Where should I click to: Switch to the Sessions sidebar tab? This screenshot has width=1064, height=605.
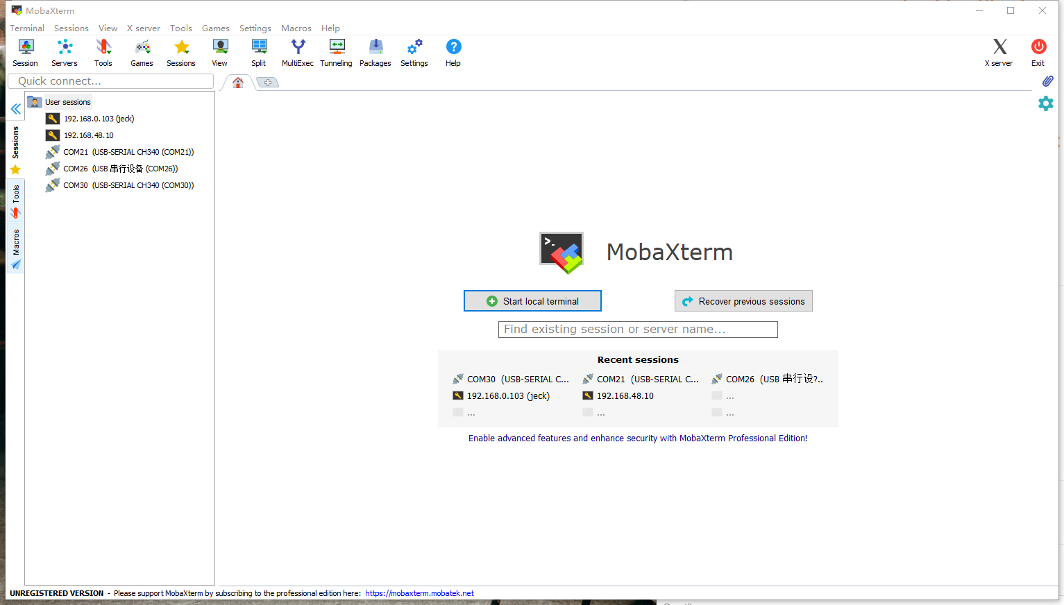[15, 150]
